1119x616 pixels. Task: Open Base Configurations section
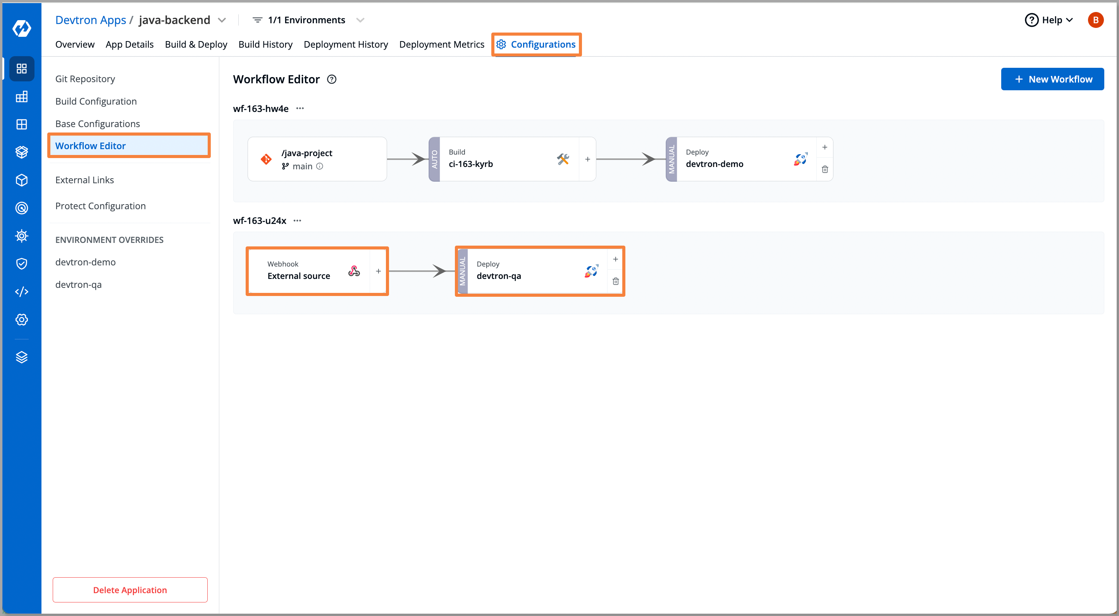(x=97, y=124)
